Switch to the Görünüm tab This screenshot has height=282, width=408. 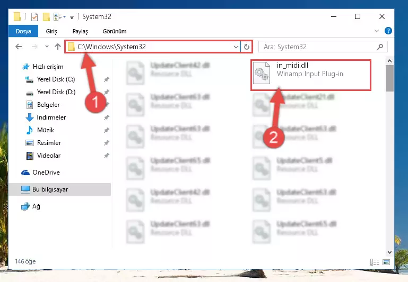[x=115, y=31]
